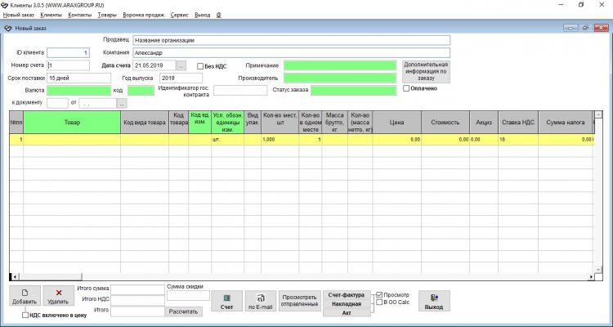Uncheck the Просмотр checkbox
Screen dimensions: 613x327
pos(378,294)
